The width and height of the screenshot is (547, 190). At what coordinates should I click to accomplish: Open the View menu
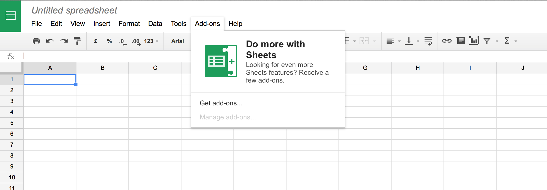click(77, 24)
